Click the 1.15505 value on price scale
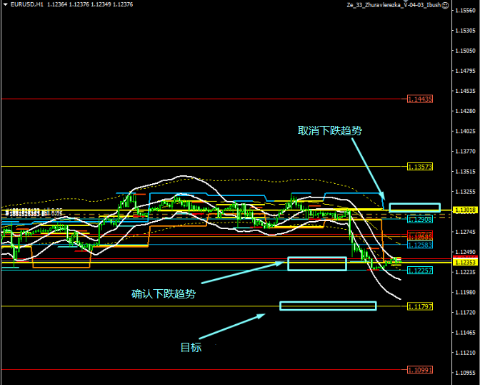Viewport: 480px width, 385px height. pyautogui.click(x=466, y=51)
